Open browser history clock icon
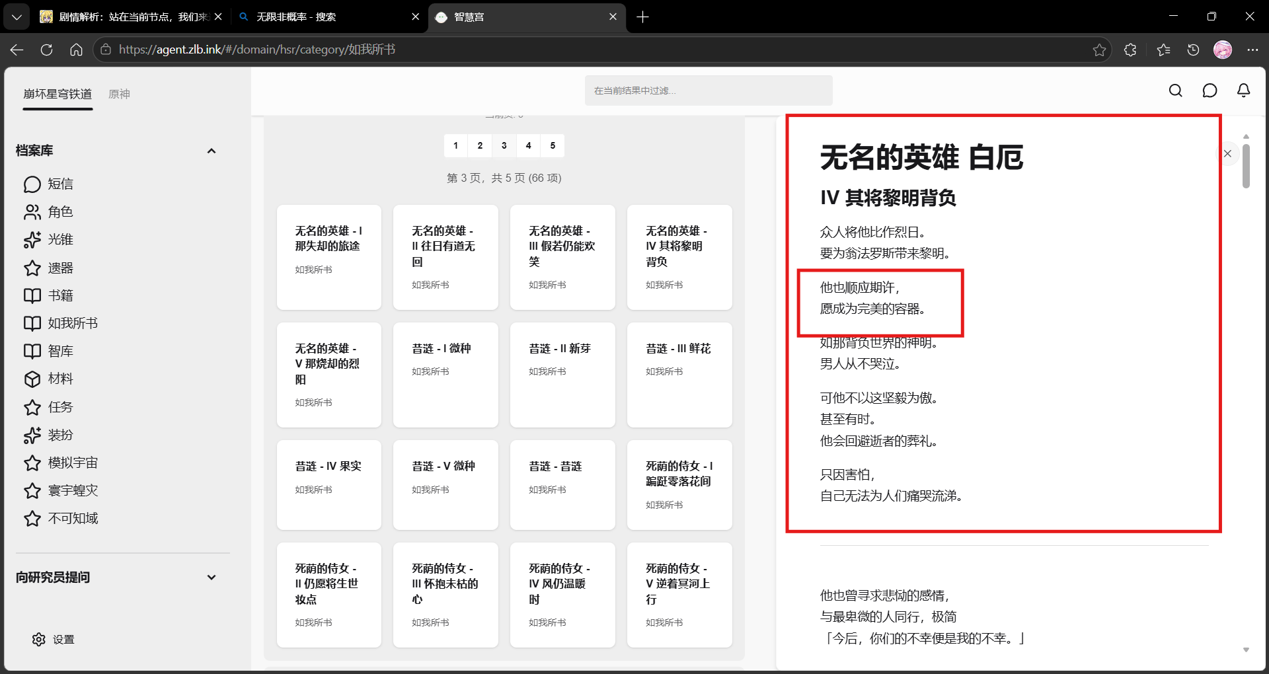1269x674 pixels. pos(1193,50)
